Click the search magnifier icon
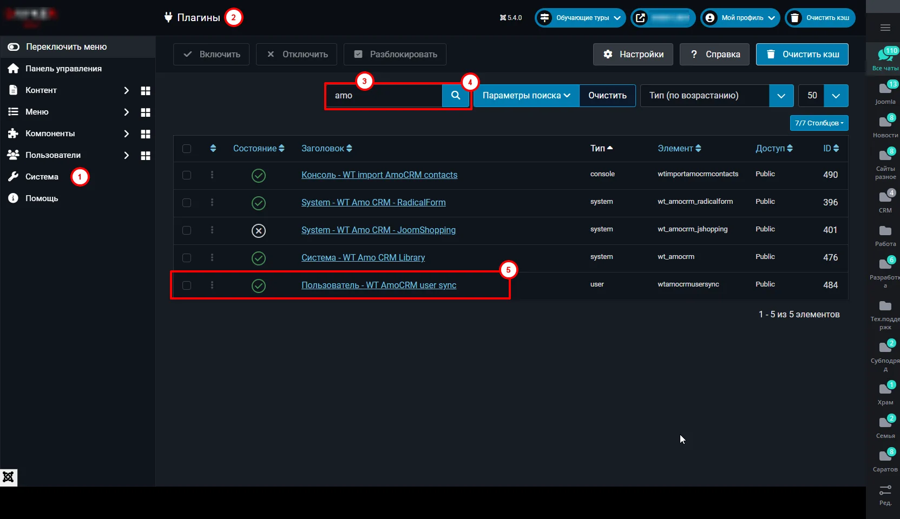This screenshot has width=900, height=519. click(455, 95)
